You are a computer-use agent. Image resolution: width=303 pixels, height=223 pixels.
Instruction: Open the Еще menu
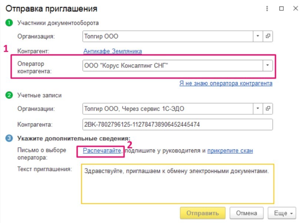pos(284,213)
